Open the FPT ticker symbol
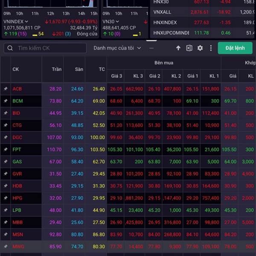The image size is (256, 256). point(17,149)
